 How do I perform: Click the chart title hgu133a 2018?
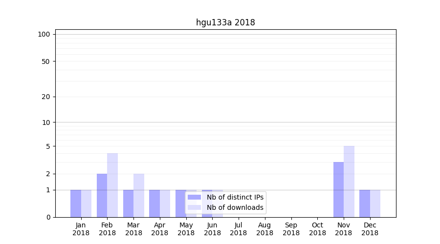pyautogui.click(x=225, y=22)
